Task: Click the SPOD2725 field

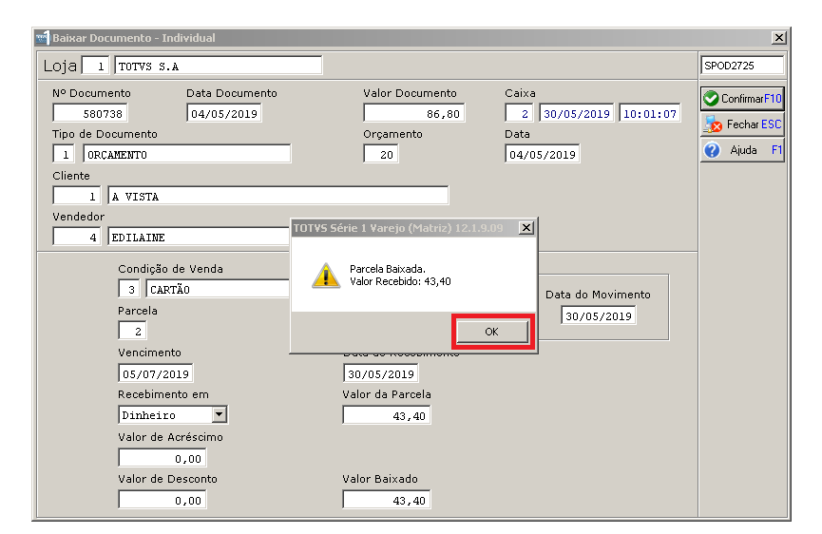Action: coord(742,66)
